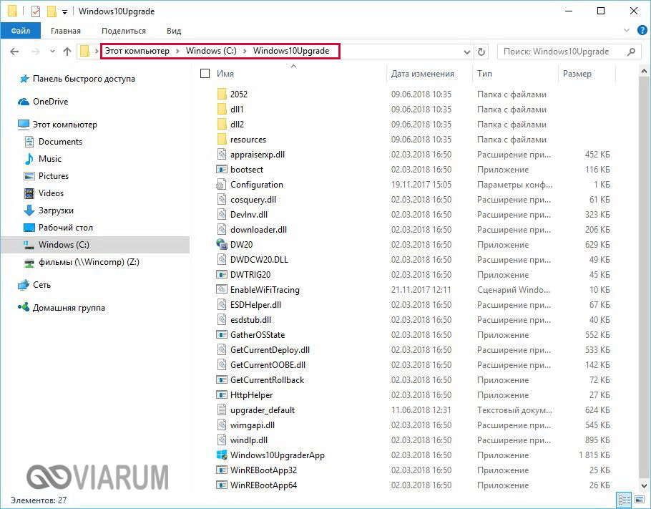Toggle the select-all items checkbox
The image size is (651, 509).
(205, 74)
